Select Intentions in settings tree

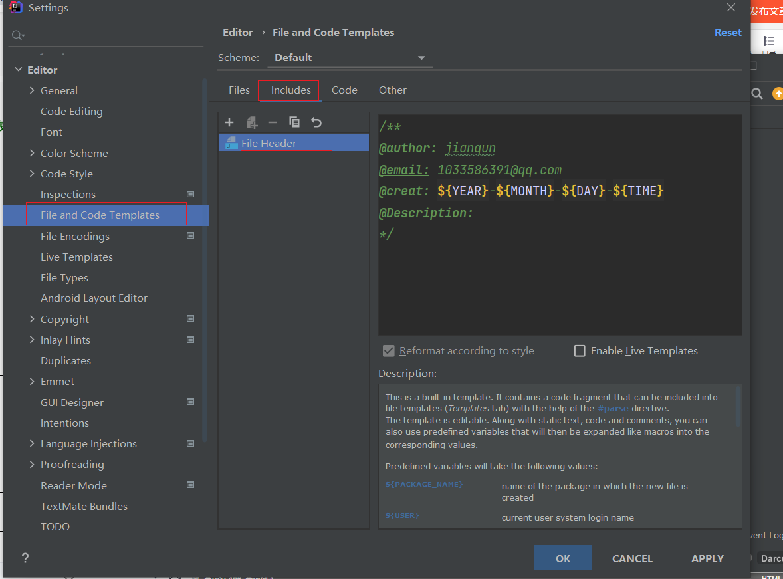tap(64, 423)
